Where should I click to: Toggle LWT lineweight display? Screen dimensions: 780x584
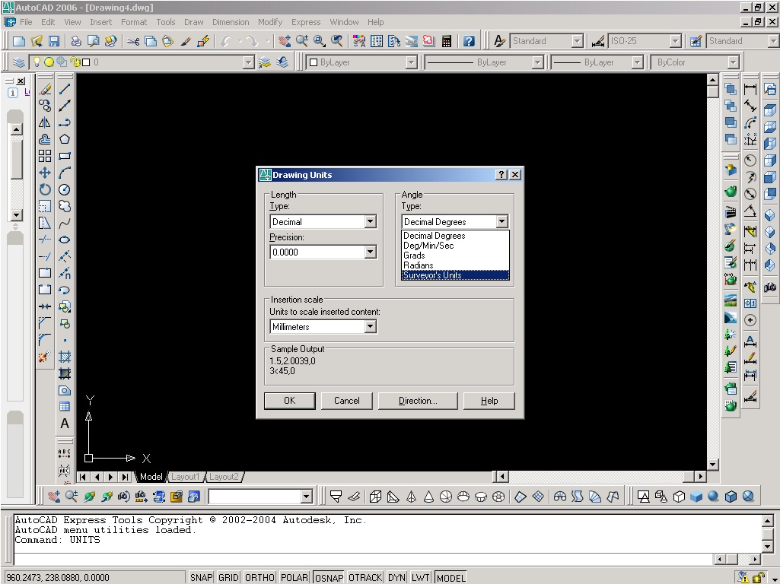(x=420, y=578)
